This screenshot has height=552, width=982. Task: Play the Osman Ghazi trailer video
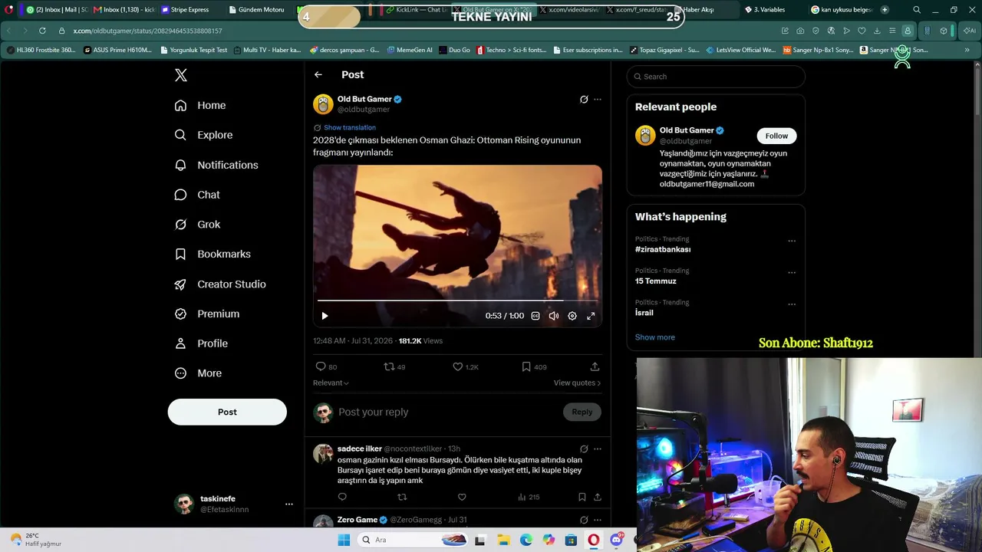pyautogui.click(x=325, y=316)
